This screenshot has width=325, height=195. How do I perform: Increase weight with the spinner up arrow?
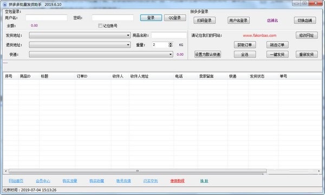coord(171,43)
